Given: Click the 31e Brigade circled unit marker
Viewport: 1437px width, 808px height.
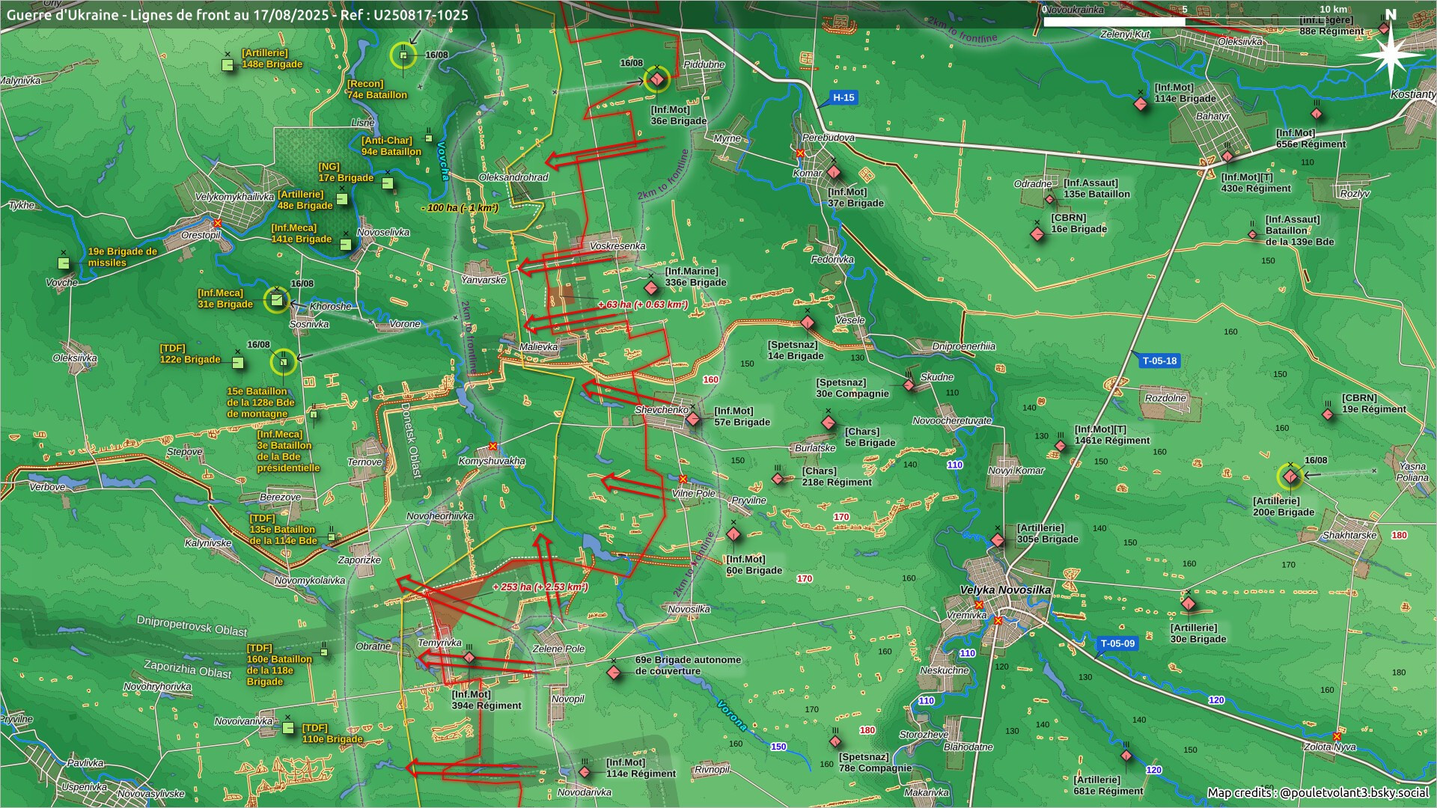Looking at the screenshot, I should tap(276, 300).
